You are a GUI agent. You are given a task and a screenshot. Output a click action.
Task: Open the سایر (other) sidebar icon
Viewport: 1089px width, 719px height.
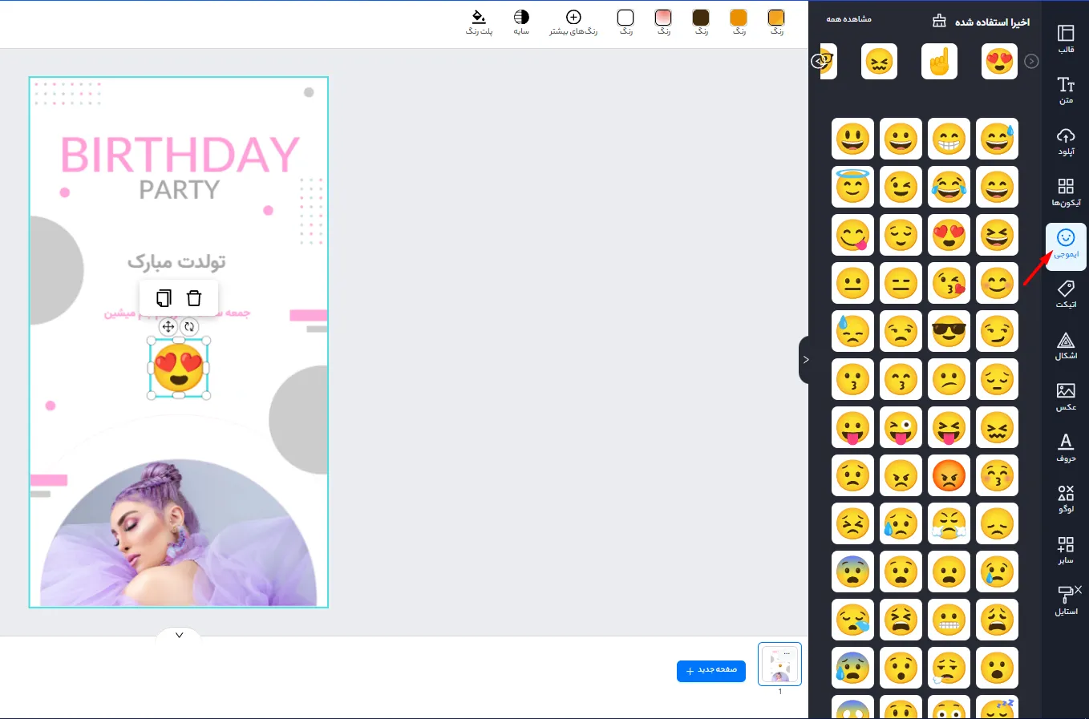(1066, 550)
